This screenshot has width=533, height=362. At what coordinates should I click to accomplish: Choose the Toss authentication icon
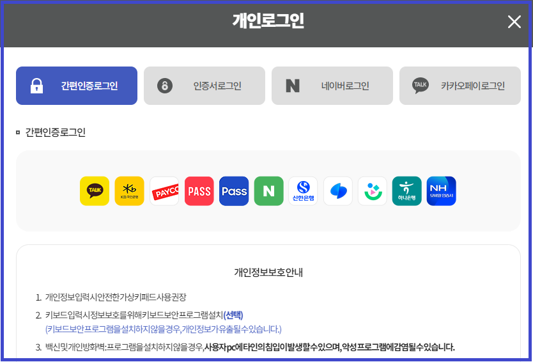pos(338,191)
